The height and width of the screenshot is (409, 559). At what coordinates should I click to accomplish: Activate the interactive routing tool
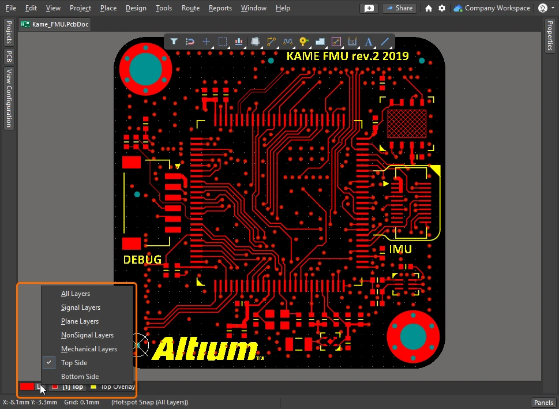(x=272, y=42)
